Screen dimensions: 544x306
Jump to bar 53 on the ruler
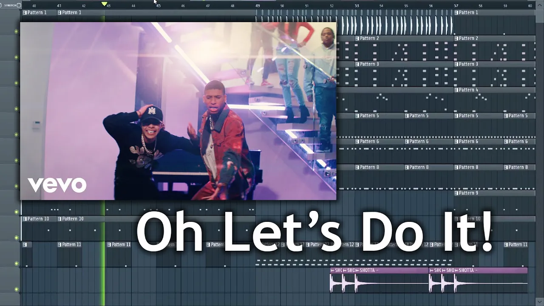(x=357, y=6)
